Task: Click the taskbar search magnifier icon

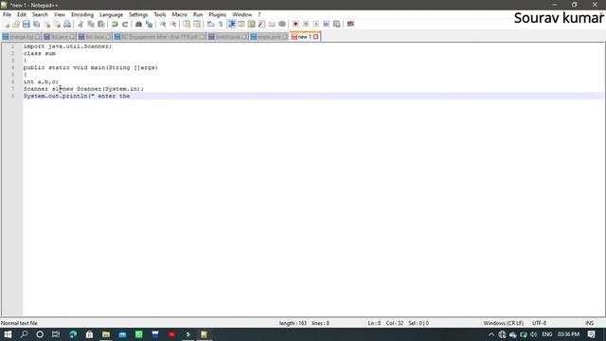Action: [24, 334]
